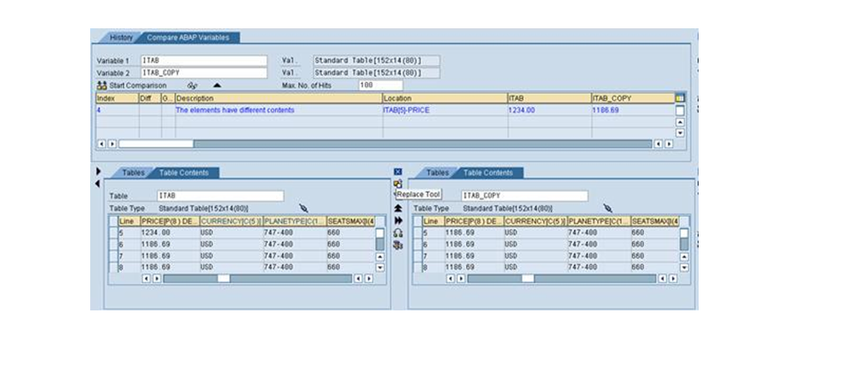
Task: Select comparison result row with index 4
Action: pos(116,111)
